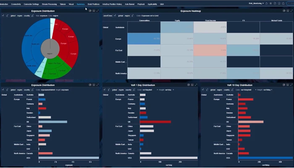Switch to the Playback tab
The image size is (294, 168).
(x=141, y=4)
